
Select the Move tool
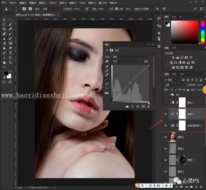(4, 20)
